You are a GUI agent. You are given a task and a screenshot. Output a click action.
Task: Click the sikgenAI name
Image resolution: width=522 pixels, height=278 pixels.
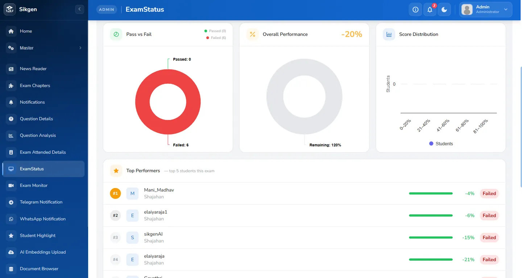153,234
